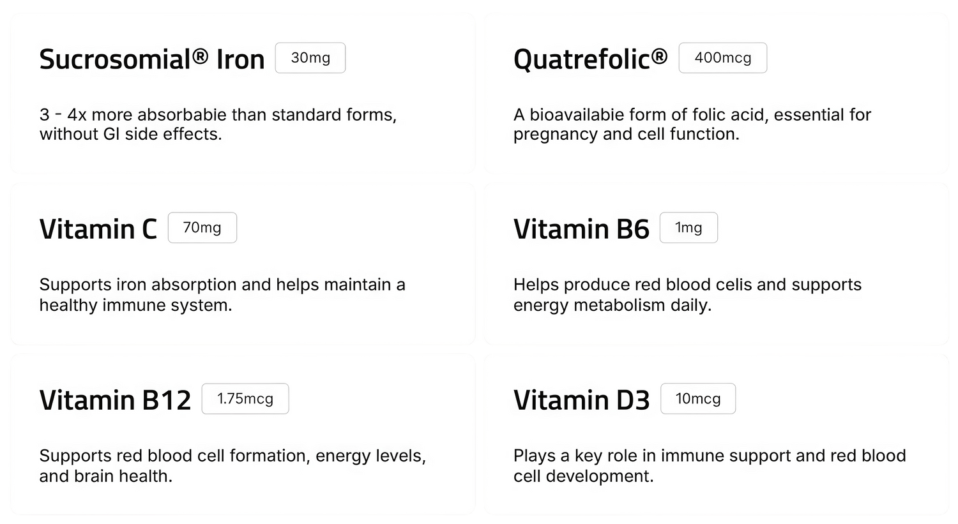Viewport: 958px width, 524px height.
Task: Click the Quatrefolic heading
Action: click(x=581, y=59)
